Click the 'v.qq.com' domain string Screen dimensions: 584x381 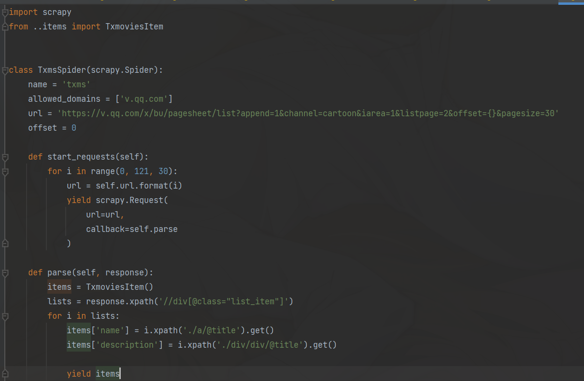pyautogui.click(x=144, y=99)
